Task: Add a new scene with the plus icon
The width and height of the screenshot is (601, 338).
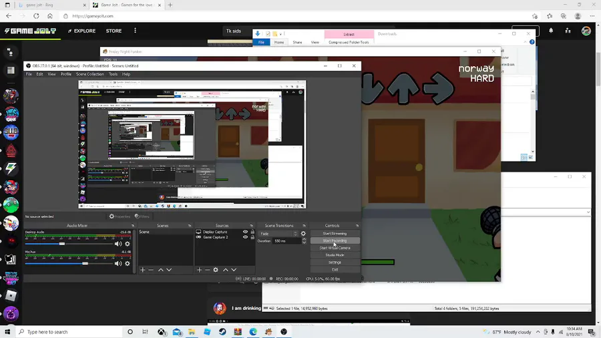Action: [143, 270]
